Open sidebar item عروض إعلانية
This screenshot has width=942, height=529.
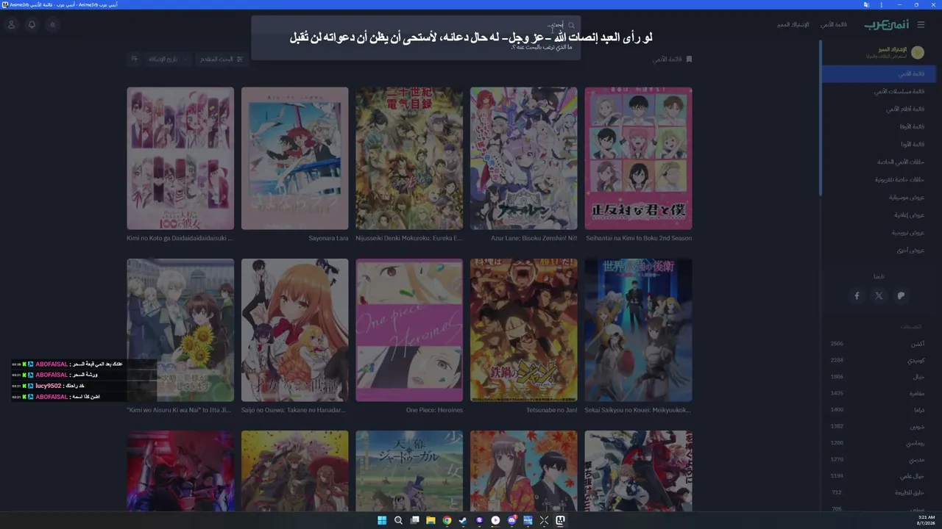tap(879, 215)
